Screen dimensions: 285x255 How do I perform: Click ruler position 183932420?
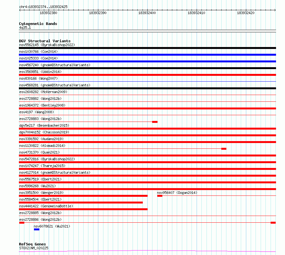[x=246, y=13]
